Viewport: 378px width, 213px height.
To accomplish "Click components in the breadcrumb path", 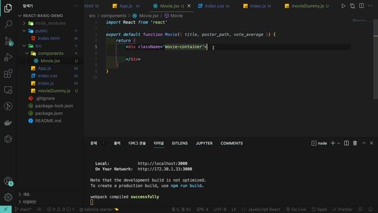I will [x=113, y=16].
